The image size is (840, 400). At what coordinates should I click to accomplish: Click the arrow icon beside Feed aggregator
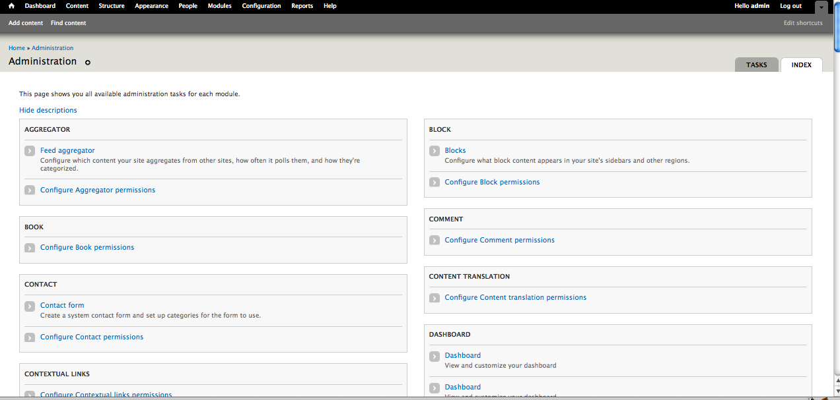click(x=29, y=150)
